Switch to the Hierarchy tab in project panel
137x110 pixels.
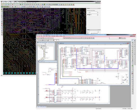[x=44, y=45]
